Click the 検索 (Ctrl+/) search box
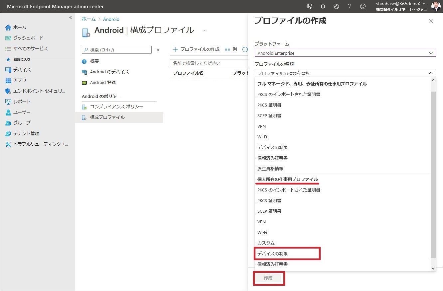Image resolution: width=443 pixels, height=291 pixels. coord(117,50)
